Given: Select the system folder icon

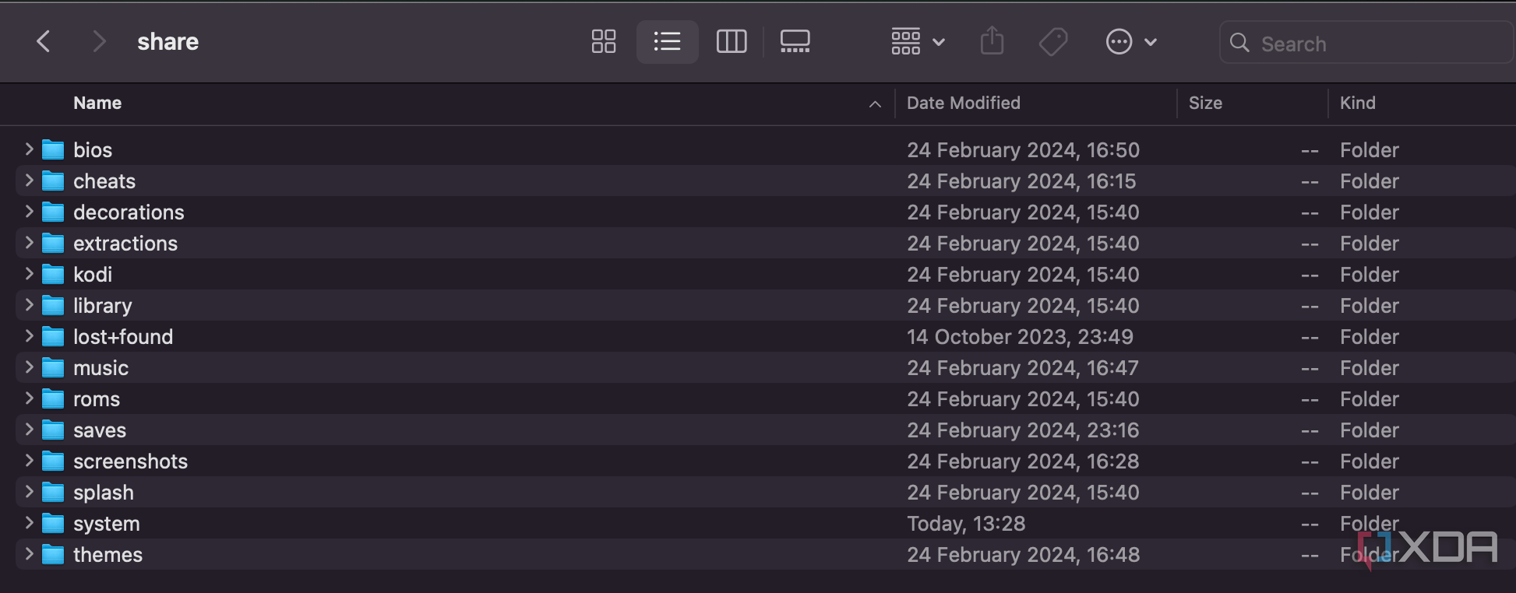Looking at the screenshot, I should click(53, 523).
